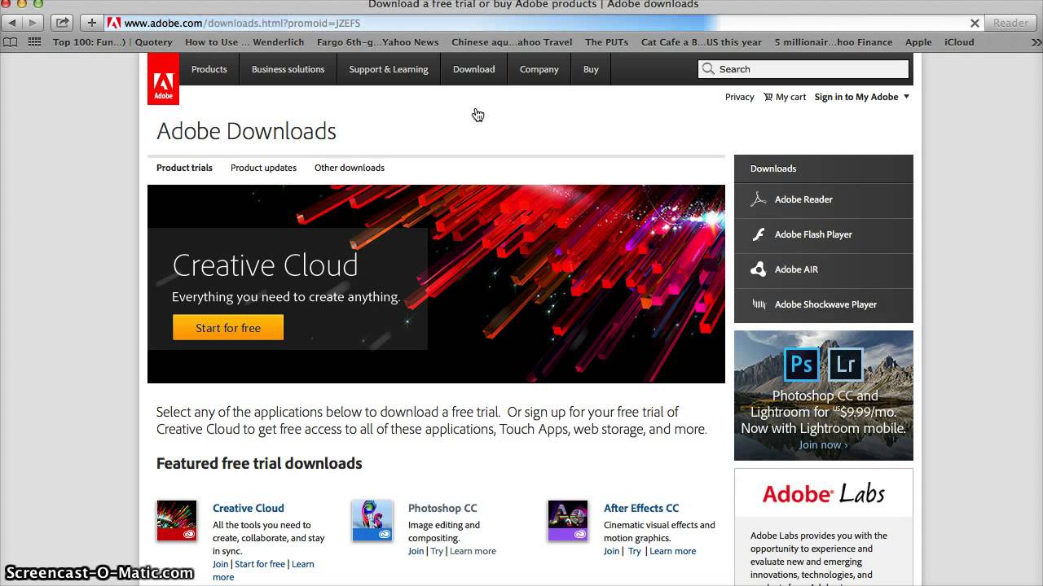
Task: Open the Quotery bookmark
Action: 154,42
